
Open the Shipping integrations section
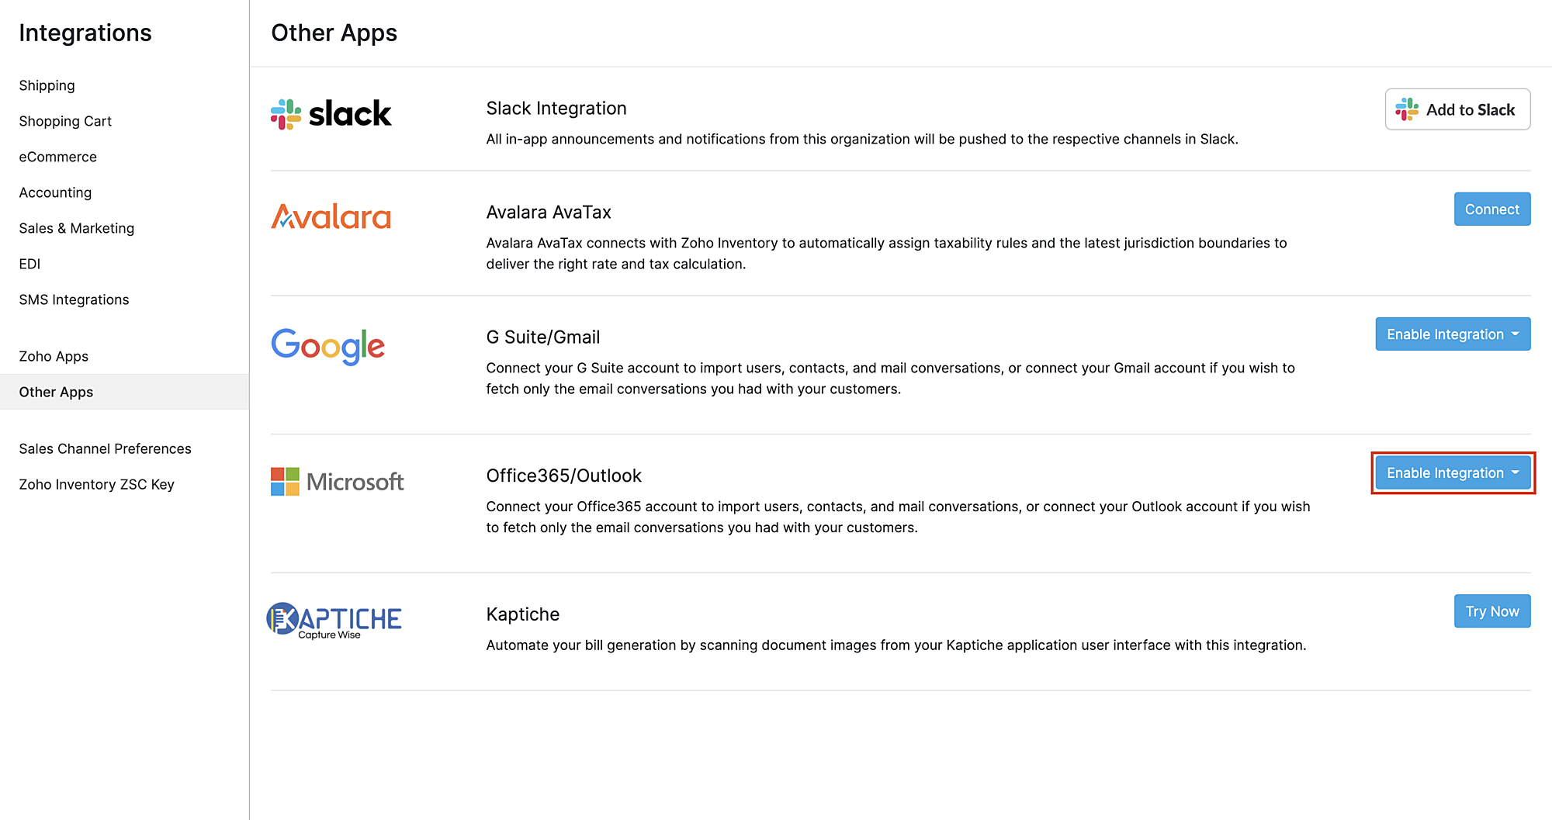[47, 85]
